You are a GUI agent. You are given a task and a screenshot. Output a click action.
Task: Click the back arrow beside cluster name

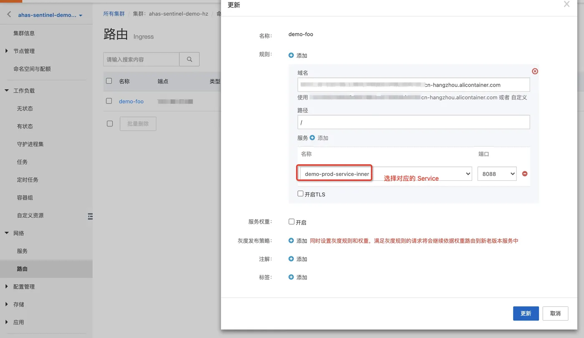9,15
